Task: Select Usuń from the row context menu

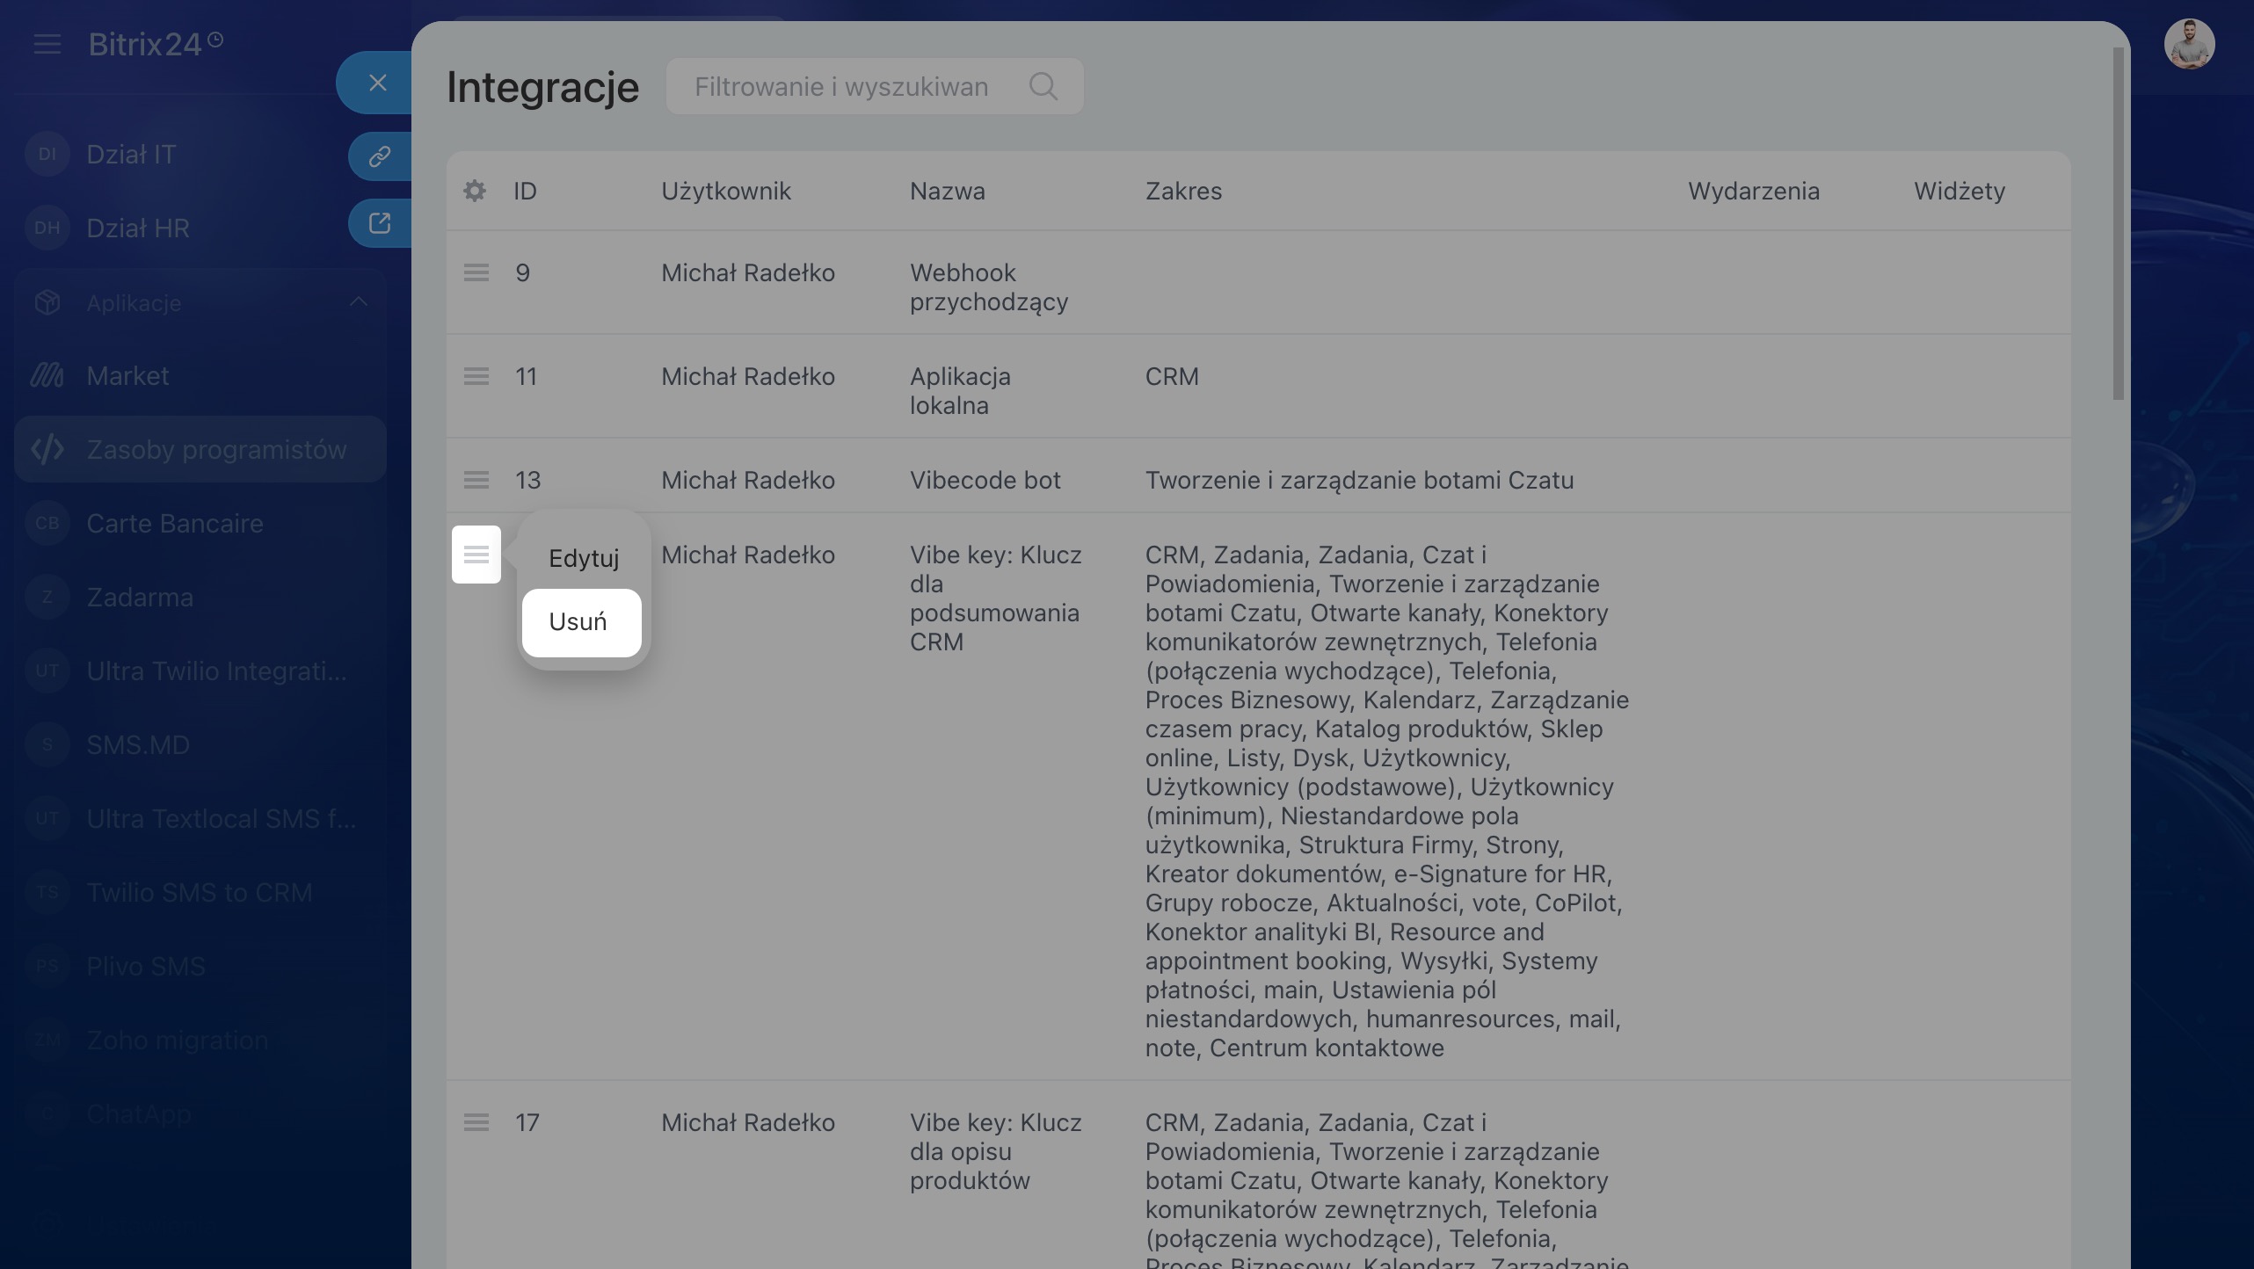Action: point(582,622)
